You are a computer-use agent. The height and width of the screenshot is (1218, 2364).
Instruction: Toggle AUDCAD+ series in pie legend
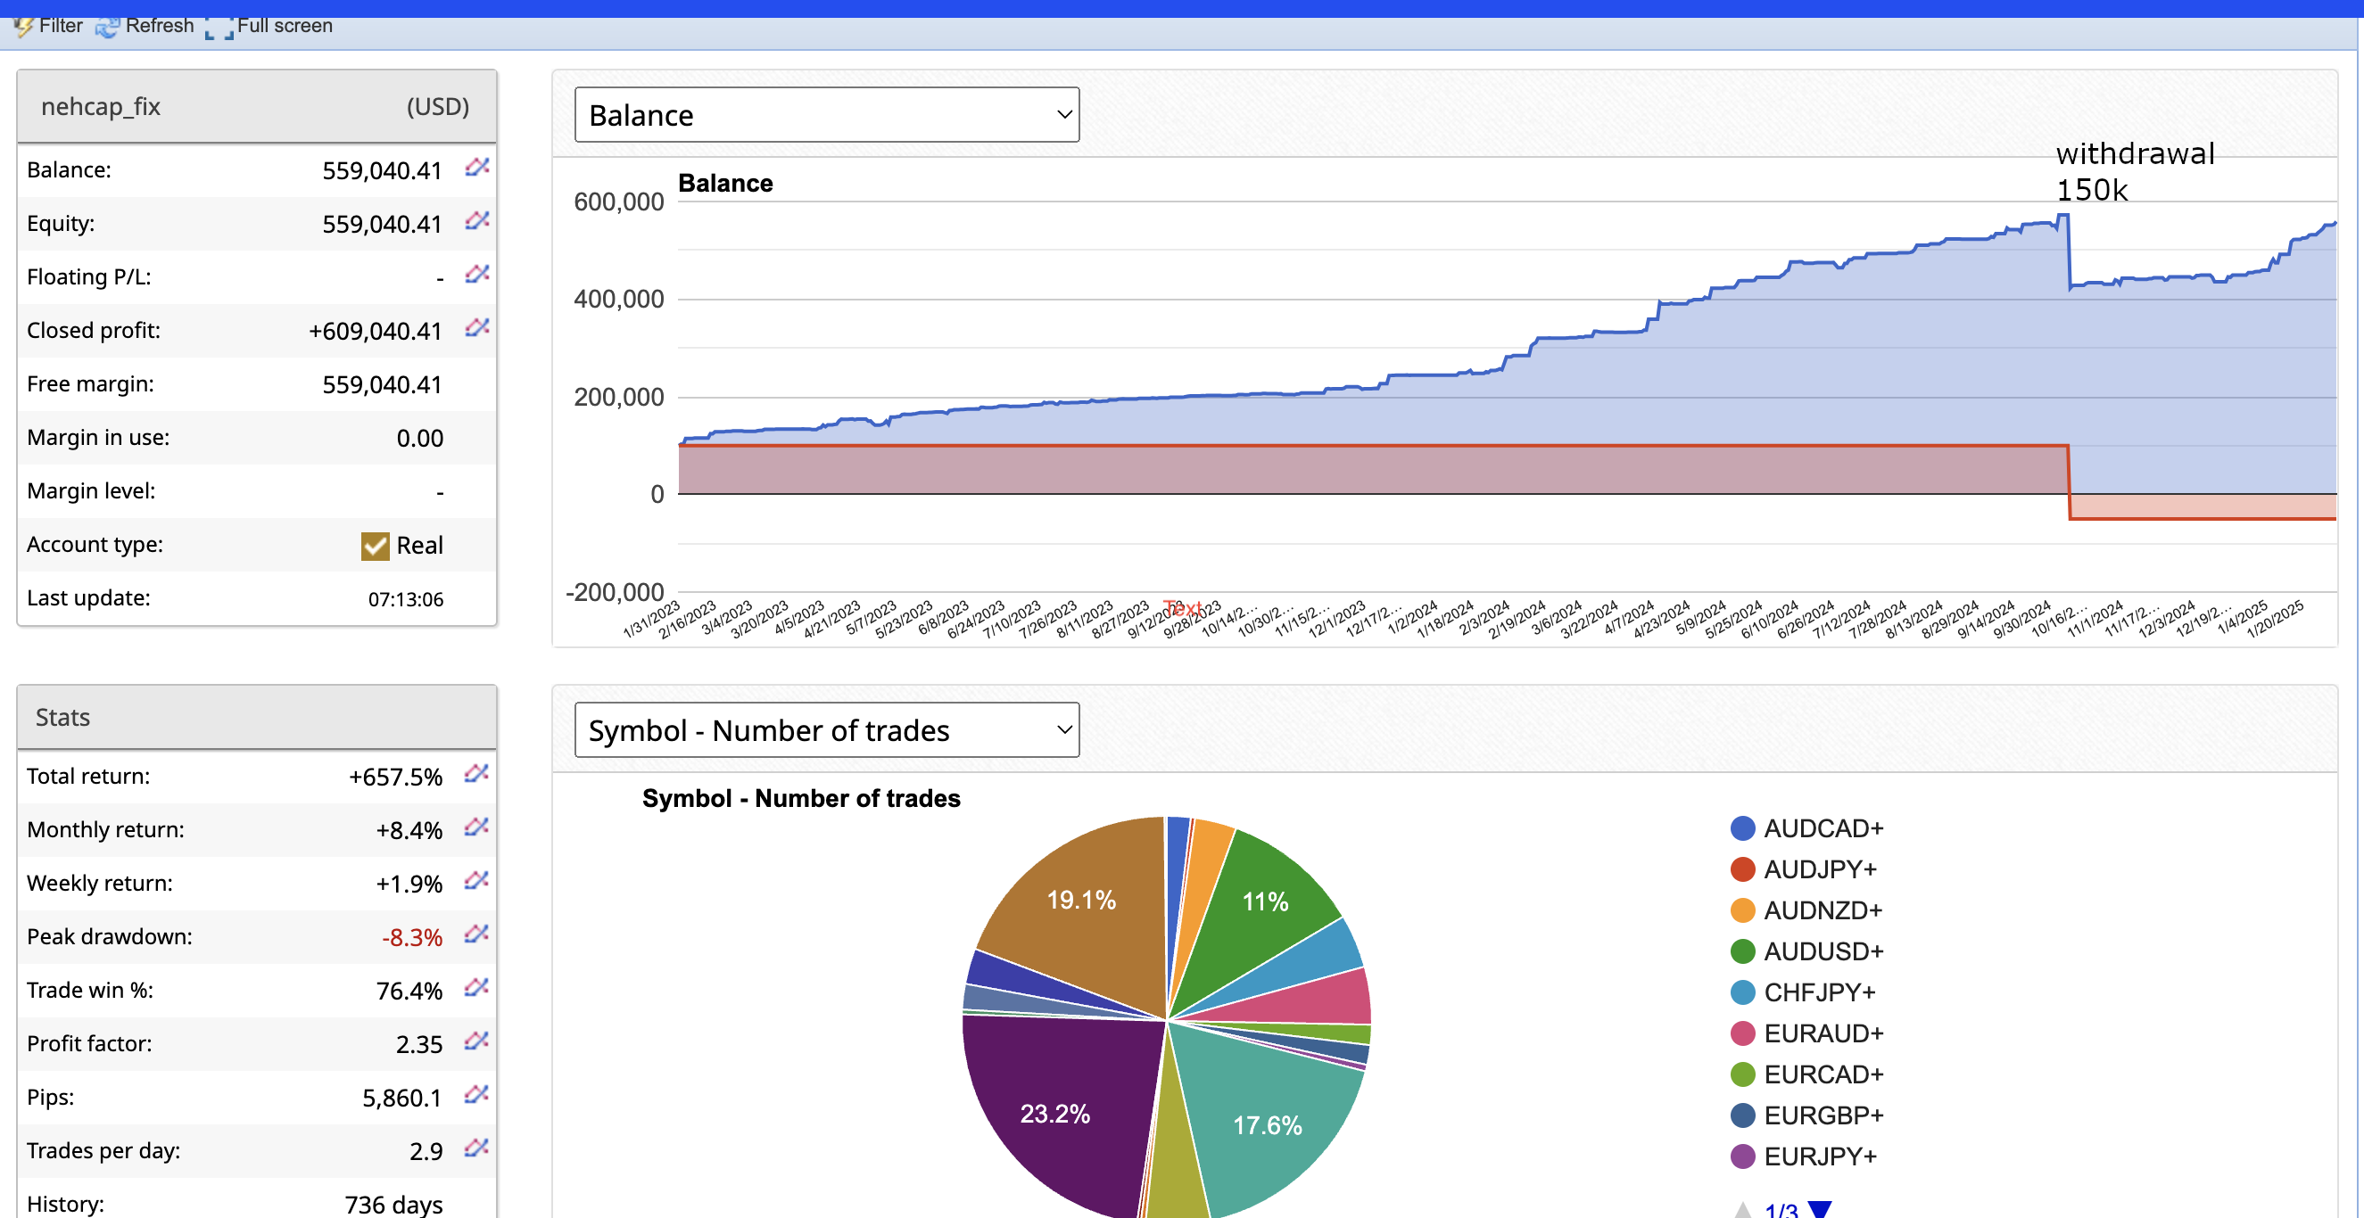(1806, 828)
